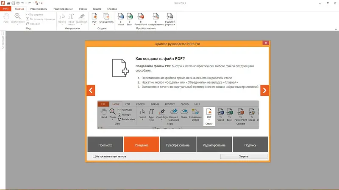Click the Nitro Pro application logo icon

(3, 3)
